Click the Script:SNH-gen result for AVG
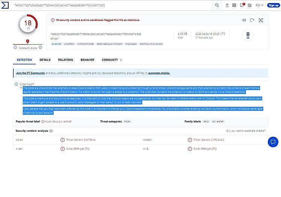Viewport: 281px width, 197px height. click(205, 149)
